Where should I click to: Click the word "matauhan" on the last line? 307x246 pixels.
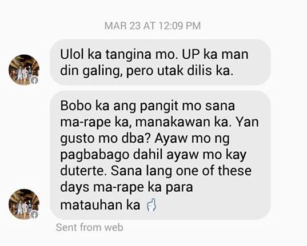[x=99, y=205]
